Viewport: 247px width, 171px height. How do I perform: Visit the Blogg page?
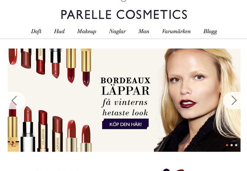pos(210,31)
